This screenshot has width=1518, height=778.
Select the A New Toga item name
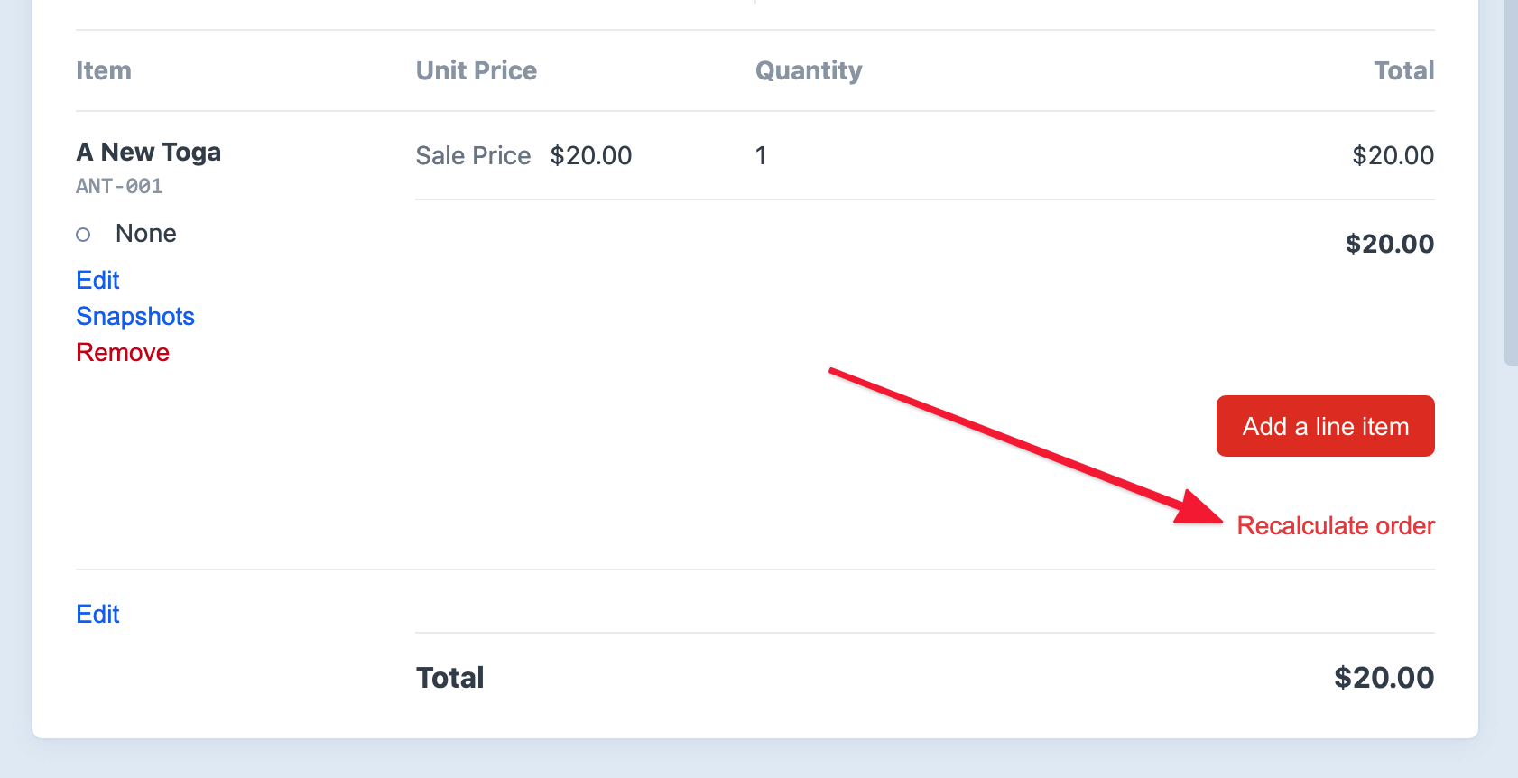click(x=149, y=152)
